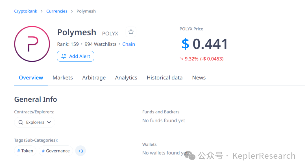The width and height of the screenshot is (305, 168).
Task: Navigate to Currencies via breadcrumb
Action: [x=57, y=11]
